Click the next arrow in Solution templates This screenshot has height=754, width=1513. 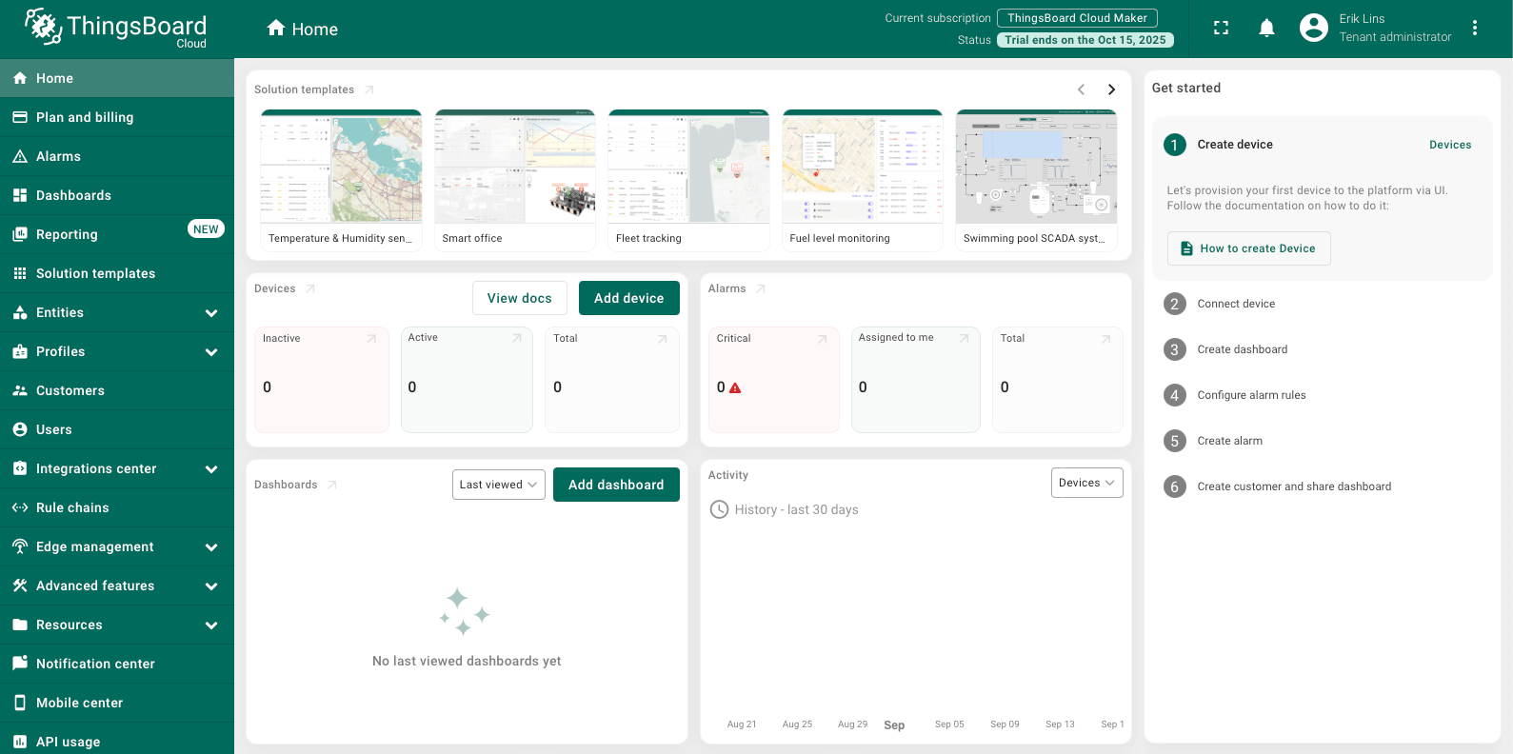(1111, 89)
